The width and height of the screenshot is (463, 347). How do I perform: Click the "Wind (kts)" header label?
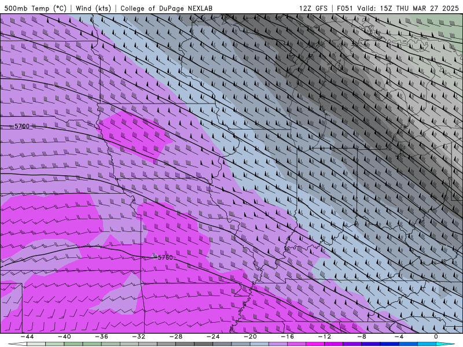[x=93, y=9]
